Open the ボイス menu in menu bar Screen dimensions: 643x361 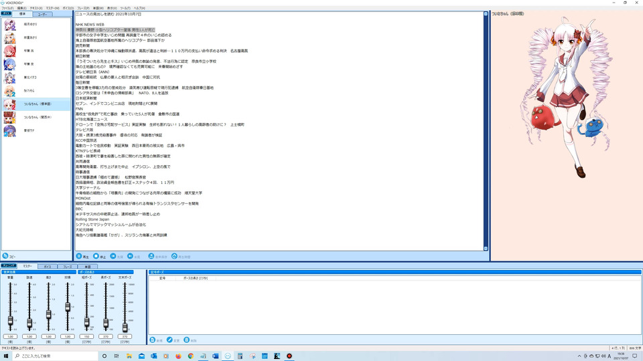coord(68,8)
